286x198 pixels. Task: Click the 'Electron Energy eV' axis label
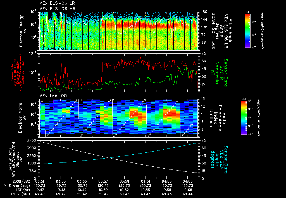point(23,31)
